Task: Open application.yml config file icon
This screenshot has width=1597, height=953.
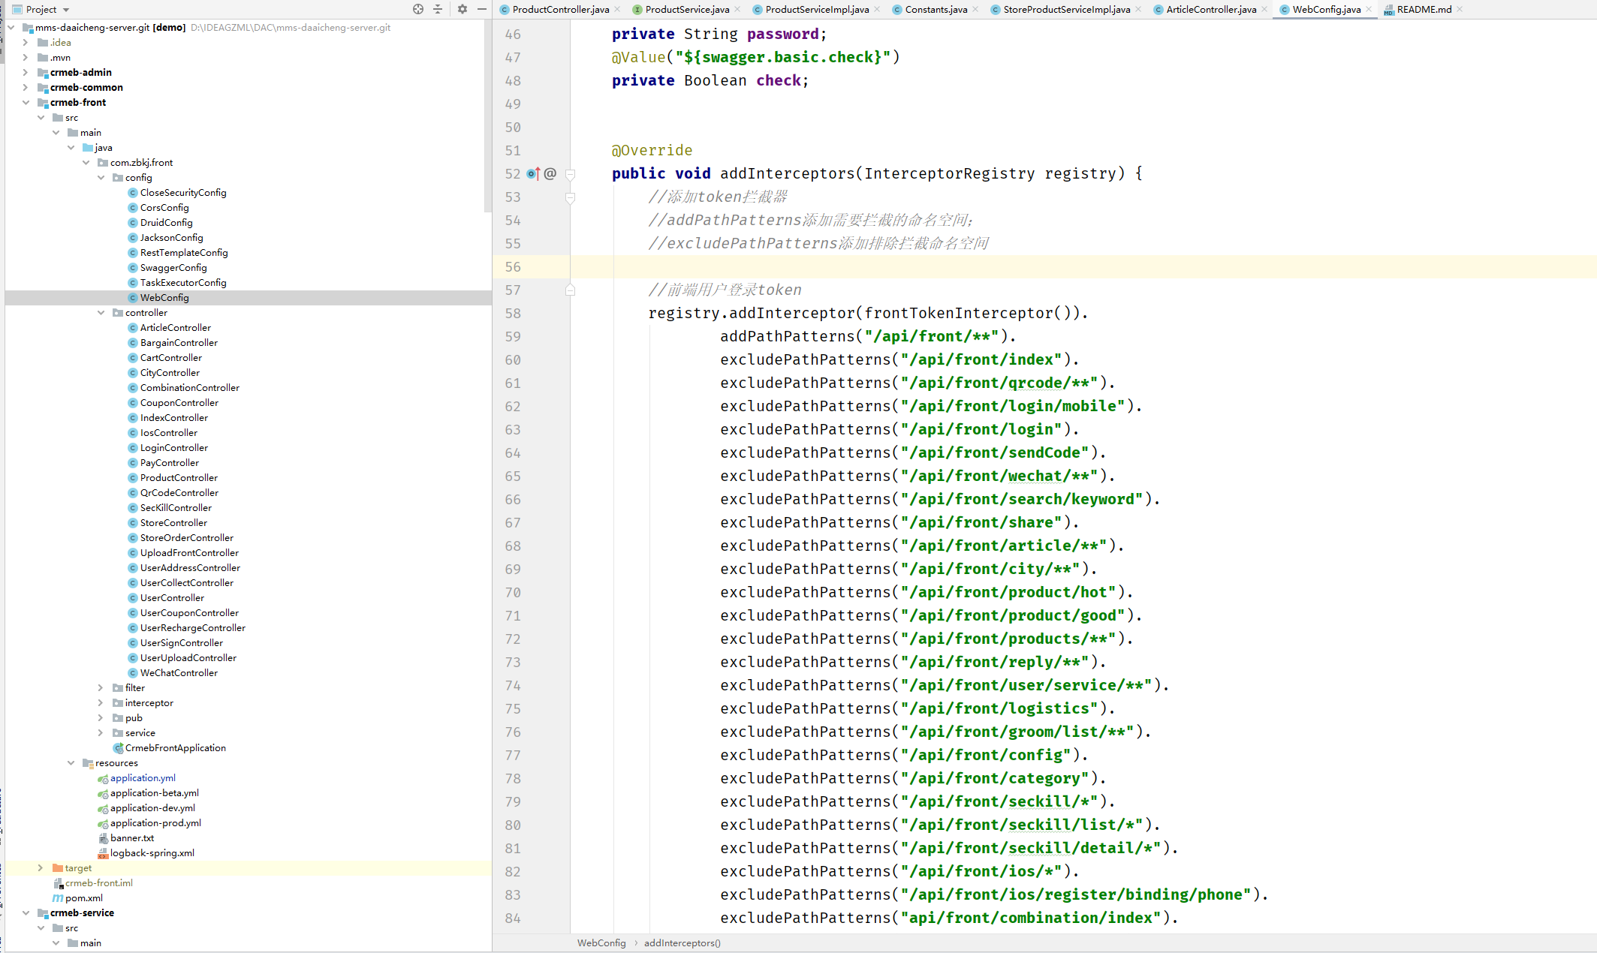Action: (x=103, y=778)
